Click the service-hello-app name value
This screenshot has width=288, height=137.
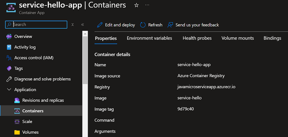(194, 65)
